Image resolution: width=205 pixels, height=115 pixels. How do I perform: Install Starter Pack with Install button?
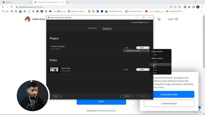142,70
